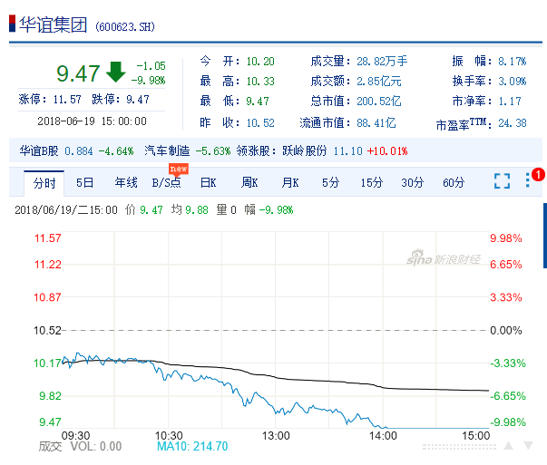The height and width of the screenshot is (465, 547).
Task: Select the 15分 interval tab
Action: [x=372, y=183]
